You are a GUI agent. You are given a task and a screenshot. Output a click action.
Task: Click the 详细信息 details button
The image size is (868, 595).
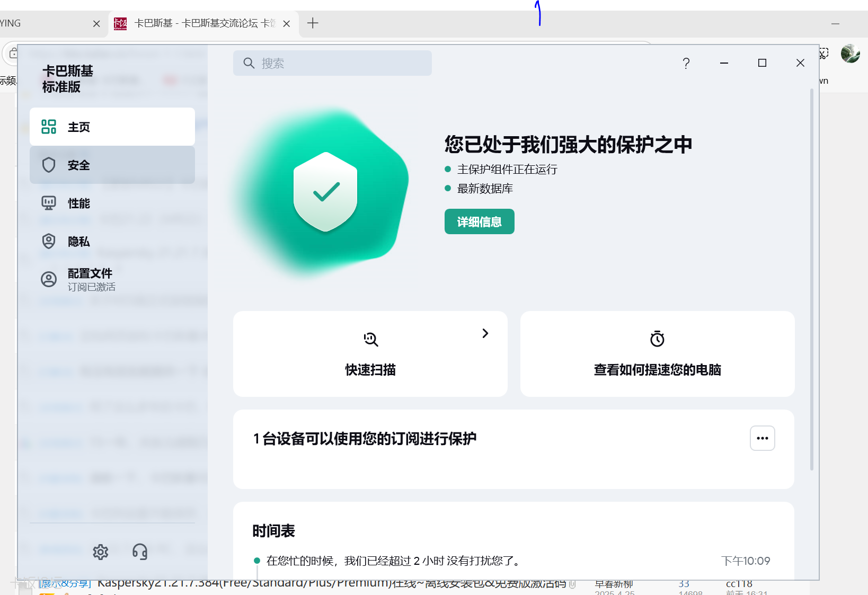(480, 221)
